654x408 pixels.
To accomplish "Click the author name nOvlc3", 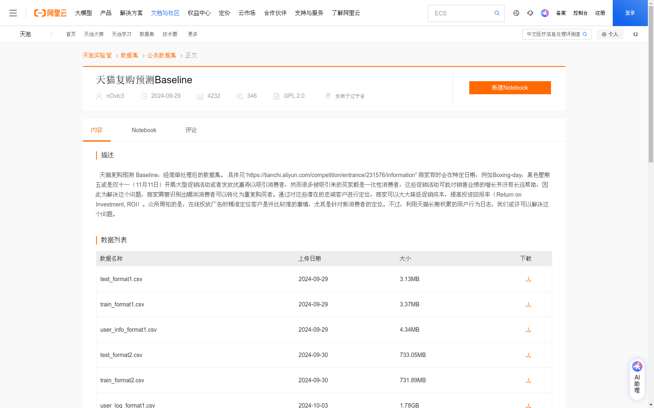I will [x=115, y=96].
